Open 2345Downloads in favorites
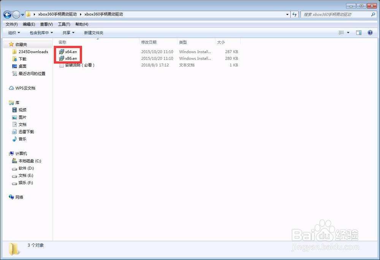Screen dimensions: 380x260 pos(33,52)
